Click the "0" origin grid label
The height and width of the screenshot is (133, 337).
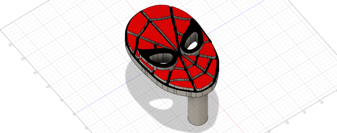[74, 114]
